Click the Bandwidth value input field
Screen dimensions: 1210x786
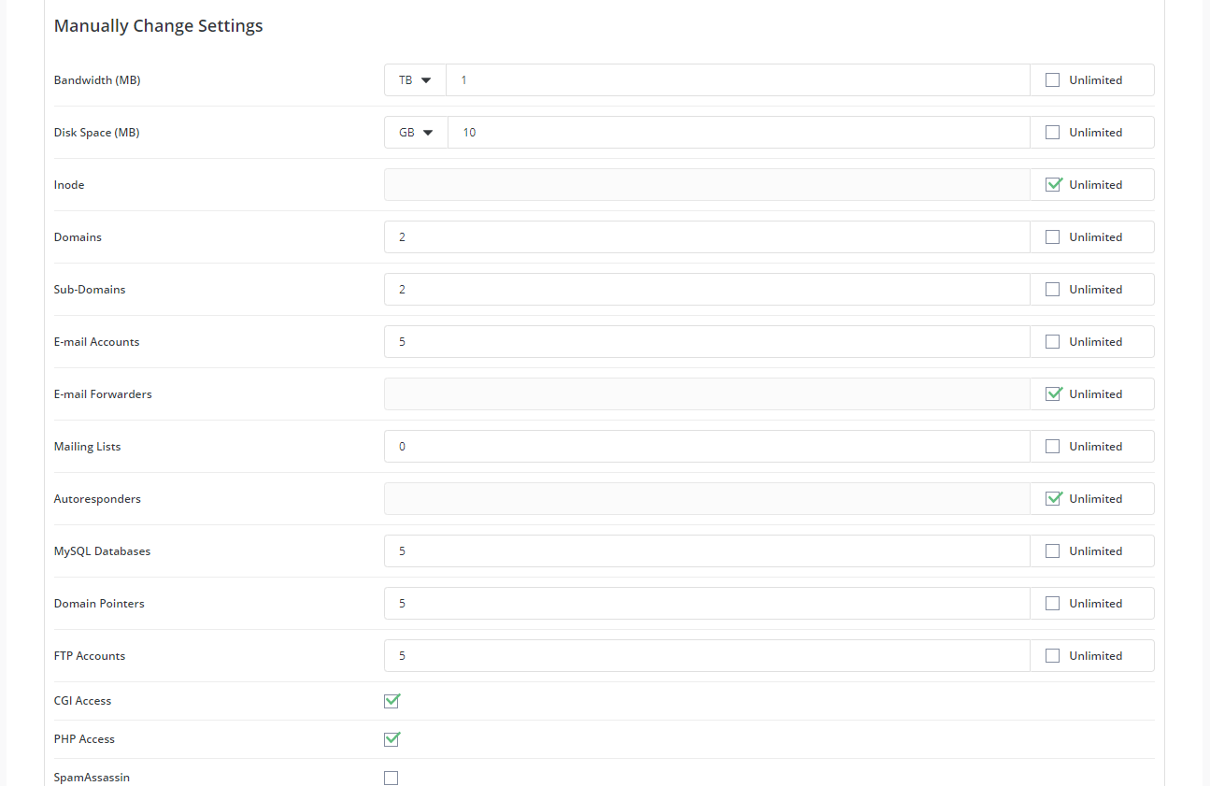[738, 80]
